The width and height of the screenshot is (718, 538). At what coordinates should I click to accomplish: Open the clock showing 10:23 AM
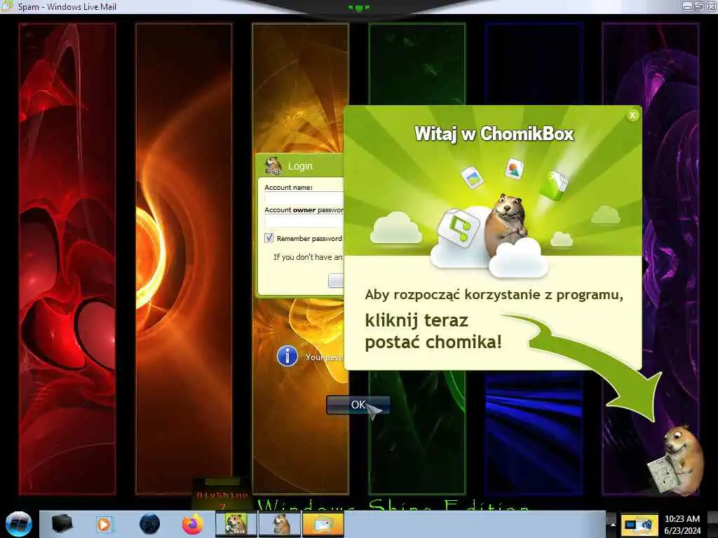[x=682, y=525]
